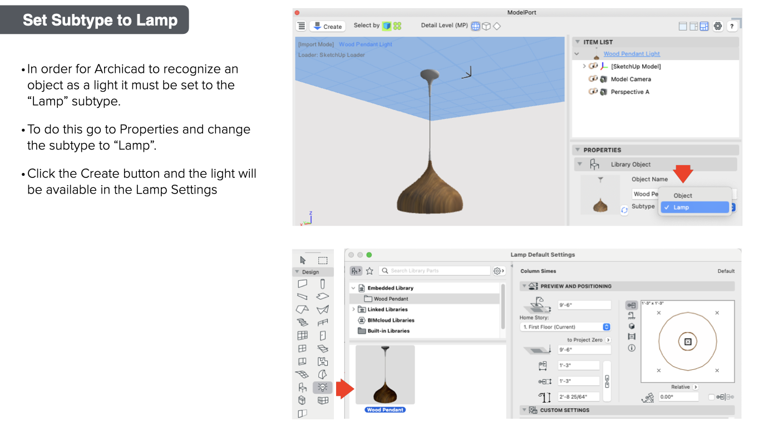Collapse the Library Object section
The height and width of the screenshot is (446, 759).
(x=580, y=164)
